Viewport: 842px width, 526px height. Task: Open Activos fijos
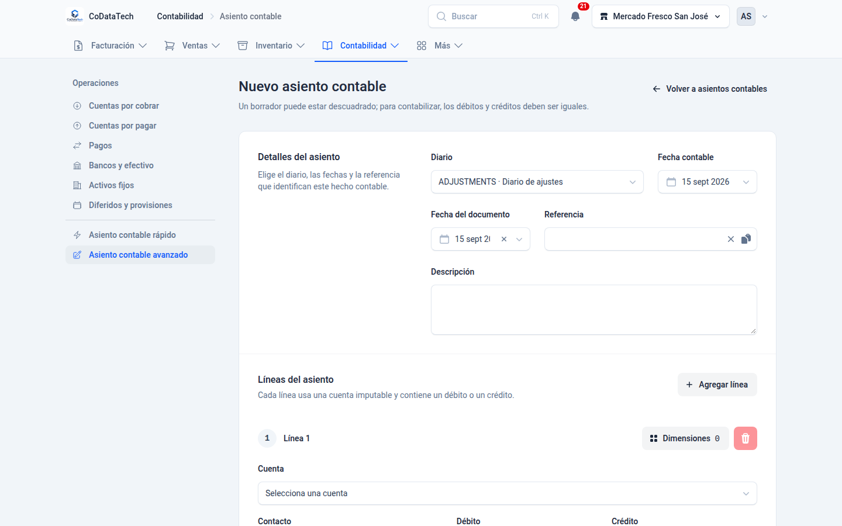[140, 185]
